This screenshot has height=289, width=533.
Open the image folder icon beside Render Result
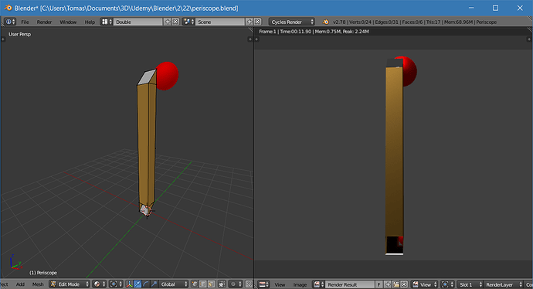click(x=396, y=284)
